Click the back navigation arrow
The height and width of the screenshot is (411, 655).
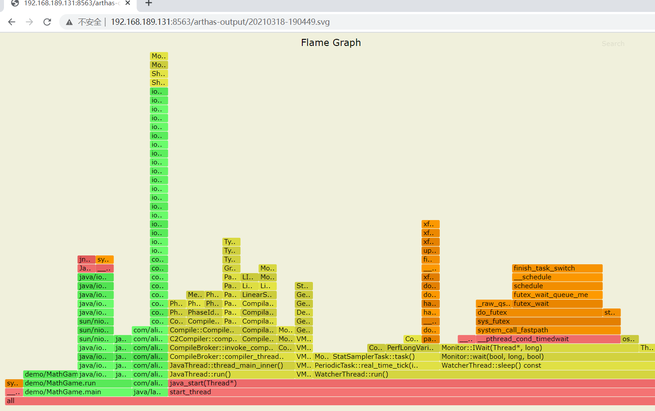(x=11, y=22)
